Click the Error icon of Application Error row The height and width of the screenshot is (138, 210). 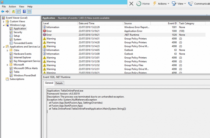(x=44, y=31)
